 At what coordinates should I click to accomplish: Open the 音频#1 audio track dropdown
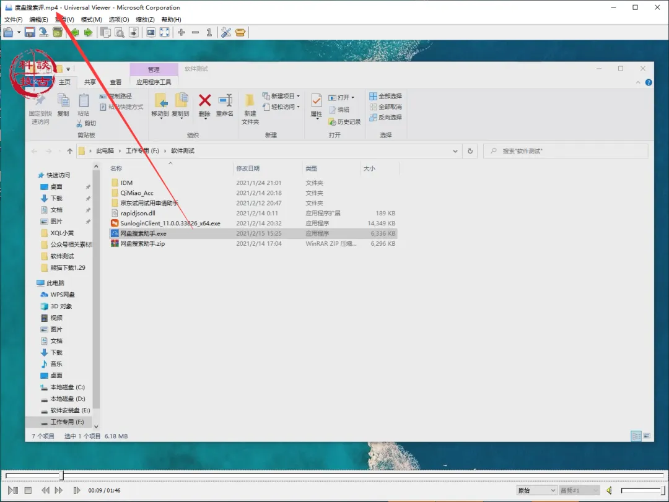coord(579,490)
